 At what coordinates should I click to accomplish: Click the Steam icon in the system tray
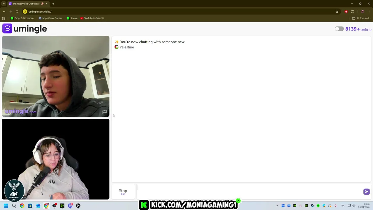tap(312, 206)
